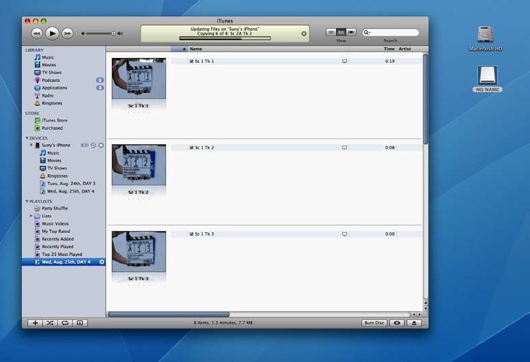Click the sort arrow column header
530x362 pixels.
point(179,48)
